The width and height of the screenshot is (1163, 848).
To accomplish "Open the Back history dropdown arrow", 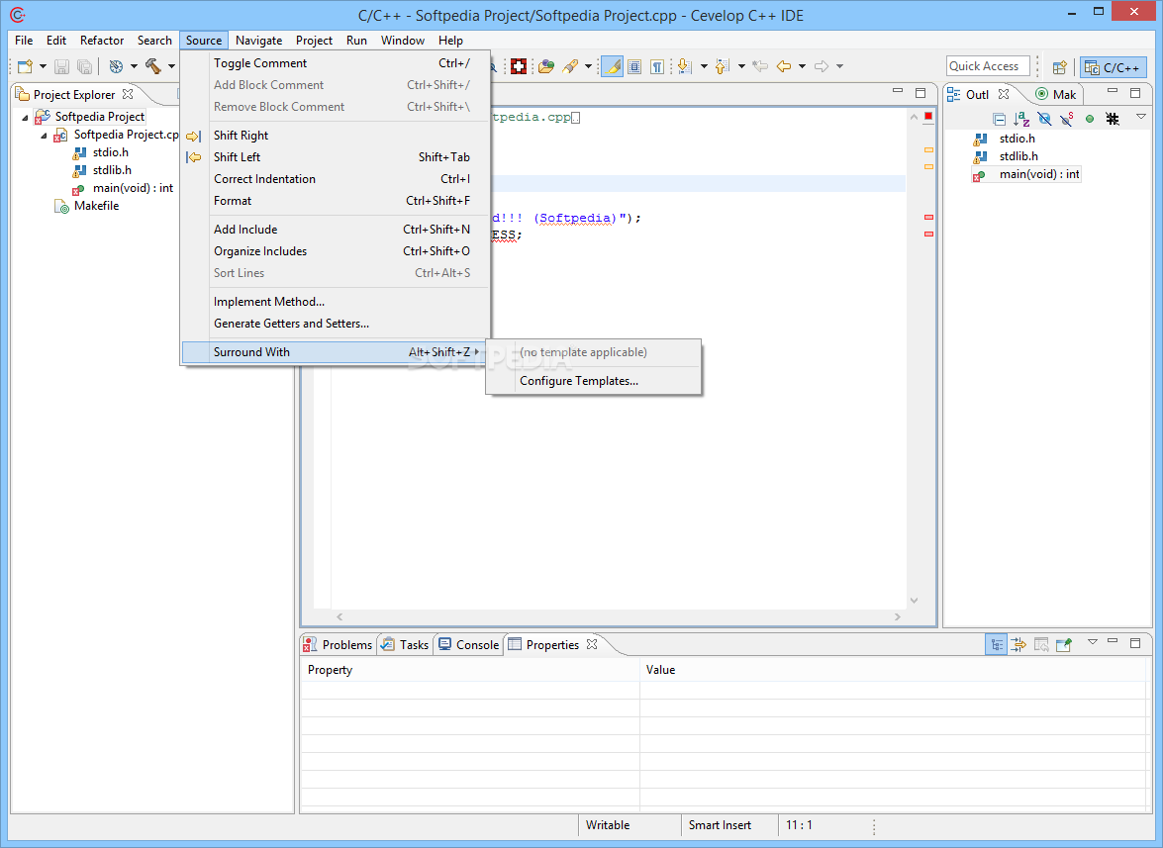I will (x=802, y=66).
